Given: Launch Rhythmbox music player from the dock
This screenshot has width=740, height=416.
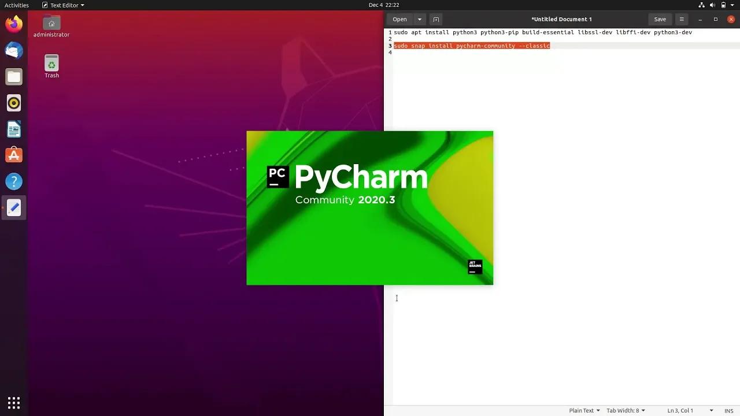Looking at the screenshot, I should 14,103.
